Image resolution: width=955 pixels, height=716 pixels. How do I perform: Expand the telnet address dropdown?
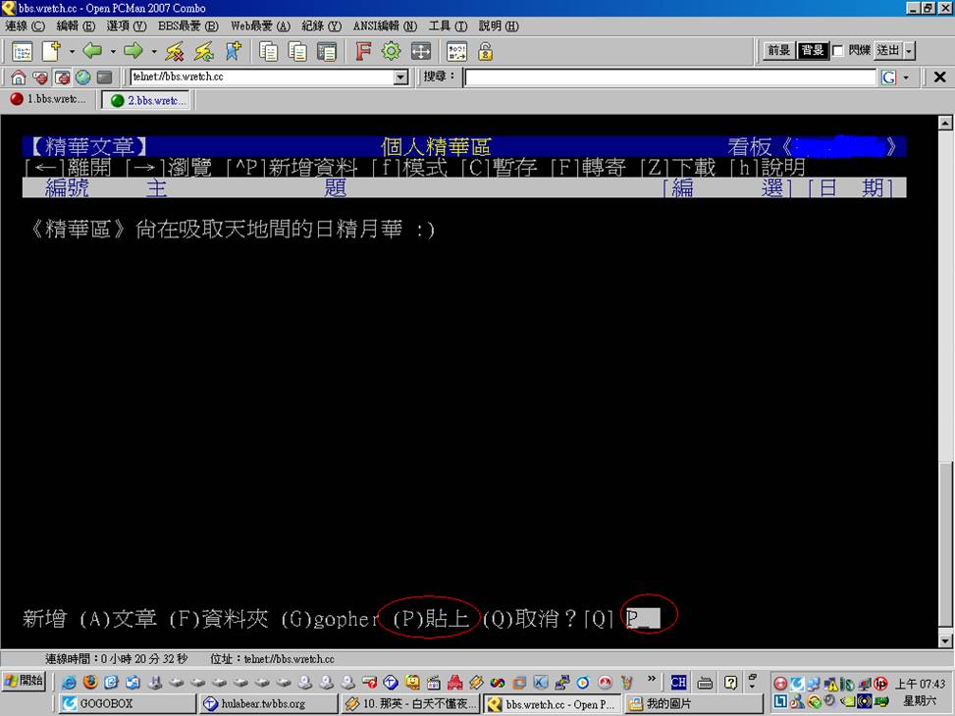point(400,77)
